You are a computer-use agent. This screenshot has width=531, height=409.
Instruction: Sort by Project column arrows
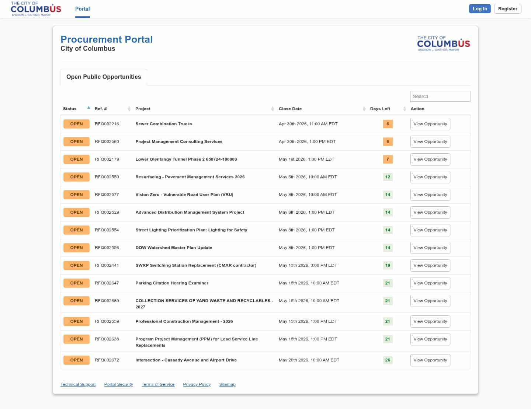point(273,109)
